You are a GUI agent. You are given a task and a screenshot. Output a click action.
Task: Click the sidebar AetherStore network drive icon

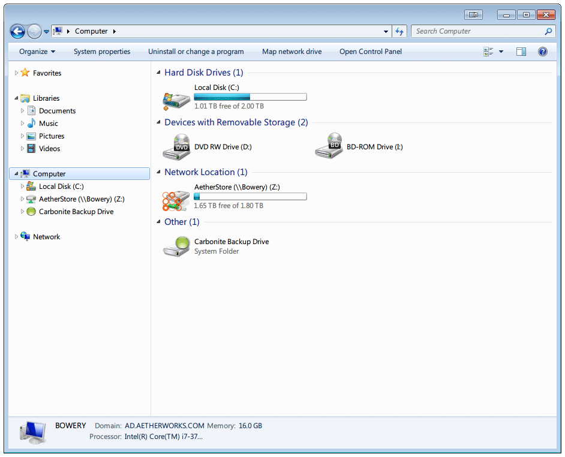coord(31,199)
